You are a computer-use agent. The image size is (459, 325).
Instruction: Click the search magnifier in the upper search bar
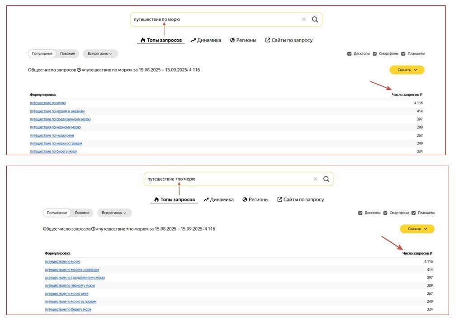pyautogui.click(x=315, y=19)
